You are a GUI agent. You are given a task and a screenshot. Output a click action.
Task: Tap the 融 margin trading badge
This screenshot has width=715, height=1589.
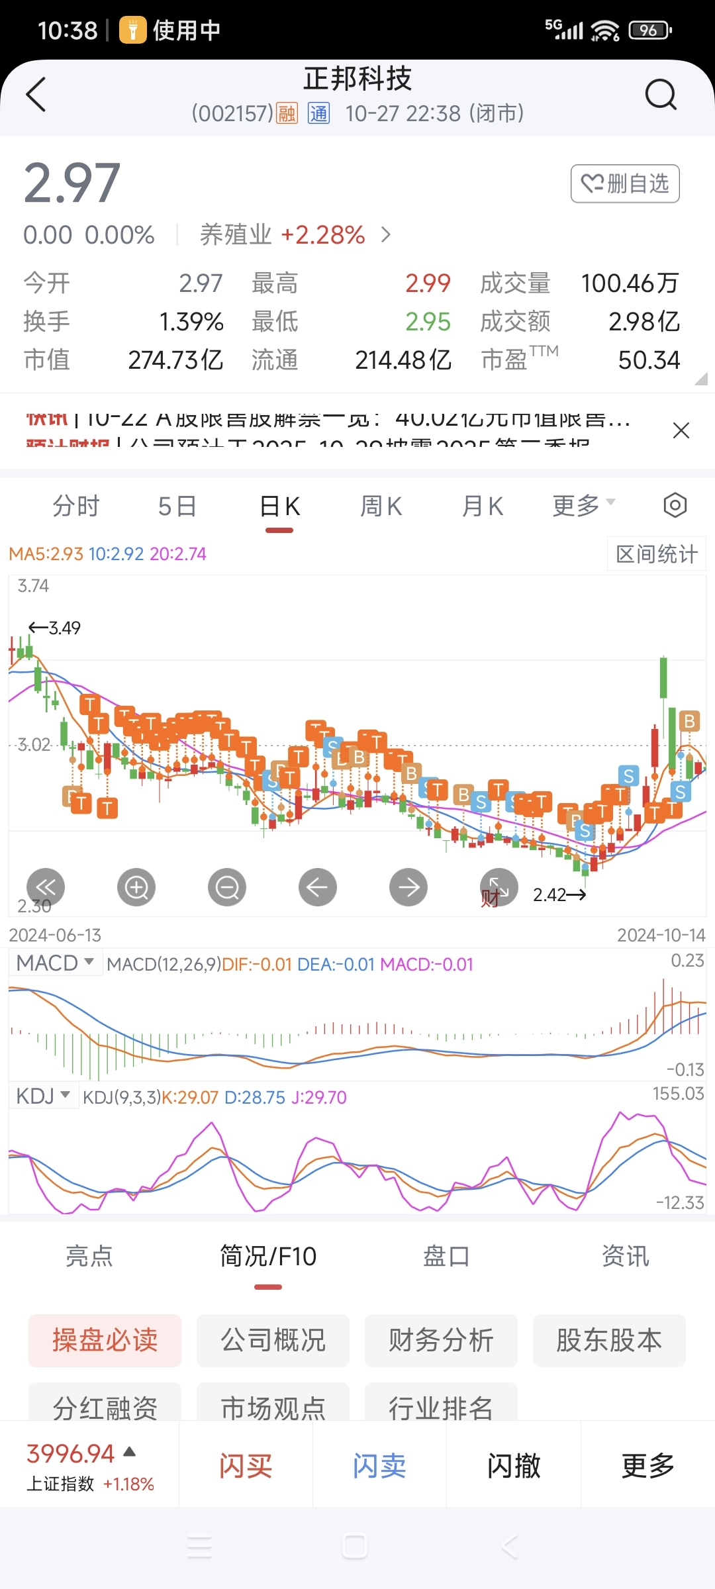(287, 113)
